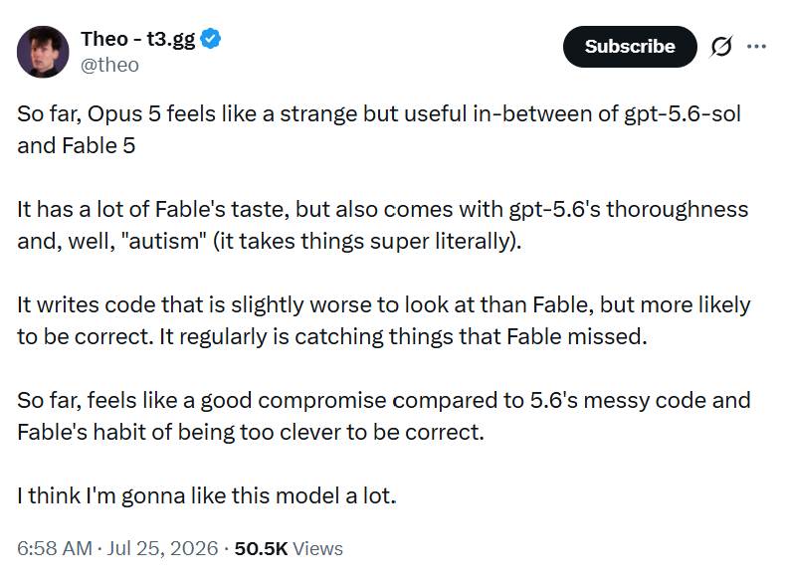Image resolution: width=788 pixels, height=581 pixels.
Task: Click the paragraph starting It writes code
Action: (x=383, y=320)
